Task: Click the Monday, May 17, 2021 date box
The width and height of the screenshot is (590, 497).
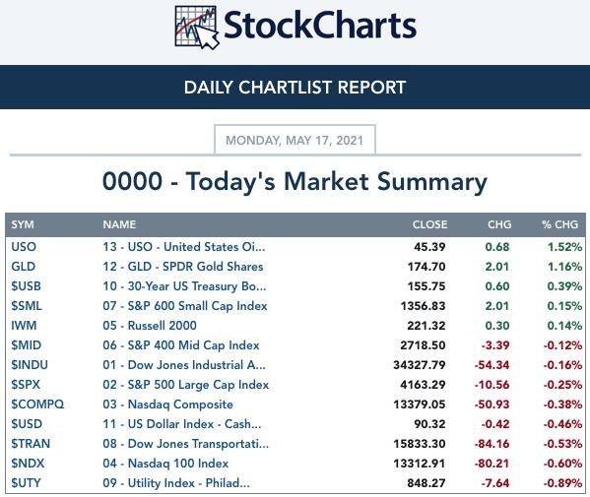Action: 295,140
